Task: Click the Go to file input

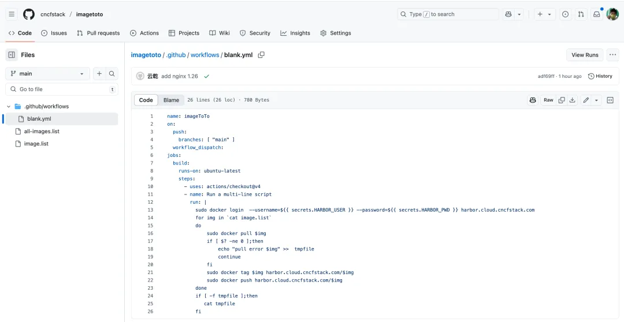Action: pyautogui.click(x=61, y=89)
